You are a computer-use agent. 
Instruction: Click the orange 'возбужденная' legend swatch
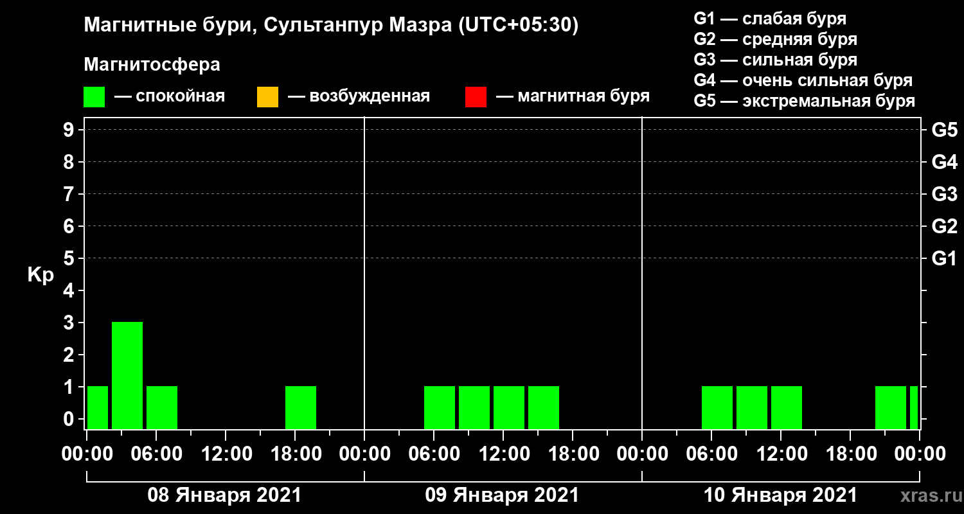267,97
